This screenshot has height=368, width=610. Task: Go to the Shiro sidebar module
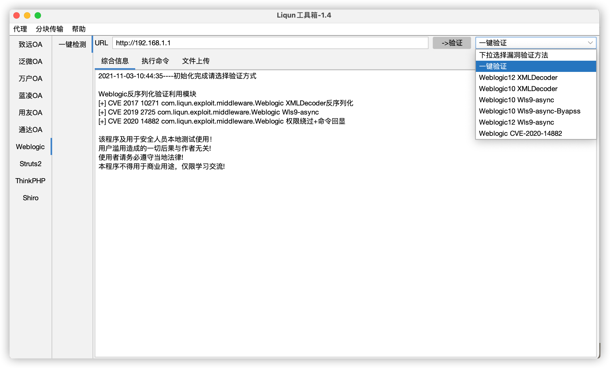(x=30, y=198)
